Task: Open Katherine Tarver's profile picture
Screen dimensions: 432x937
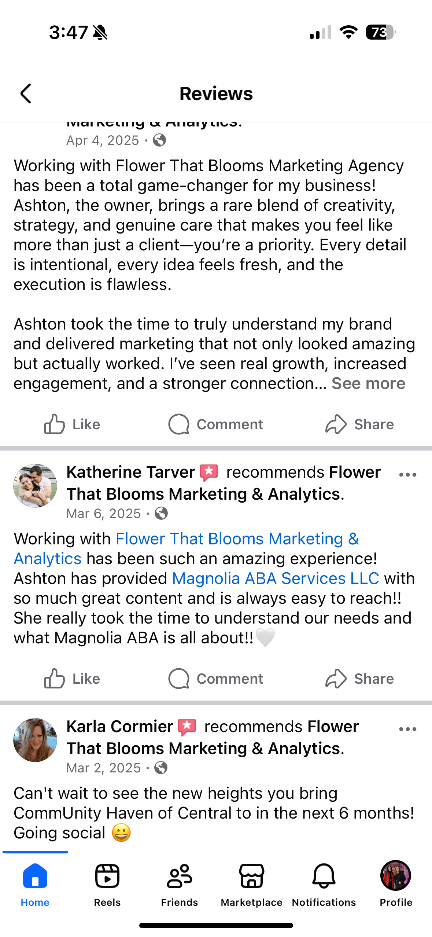Action: (35, 486)
